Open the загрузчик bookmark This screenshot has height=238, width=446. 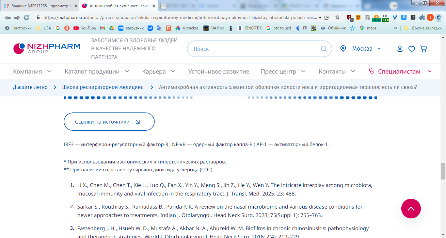131,28
